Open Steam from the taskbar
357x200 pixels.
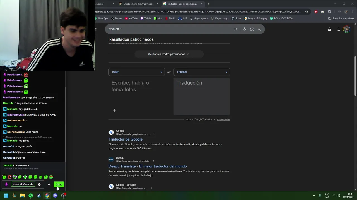39,196
